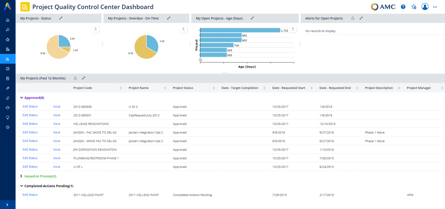Click the Home icon in left sidebar
445x209 pixels.
[x=8, y=20]
